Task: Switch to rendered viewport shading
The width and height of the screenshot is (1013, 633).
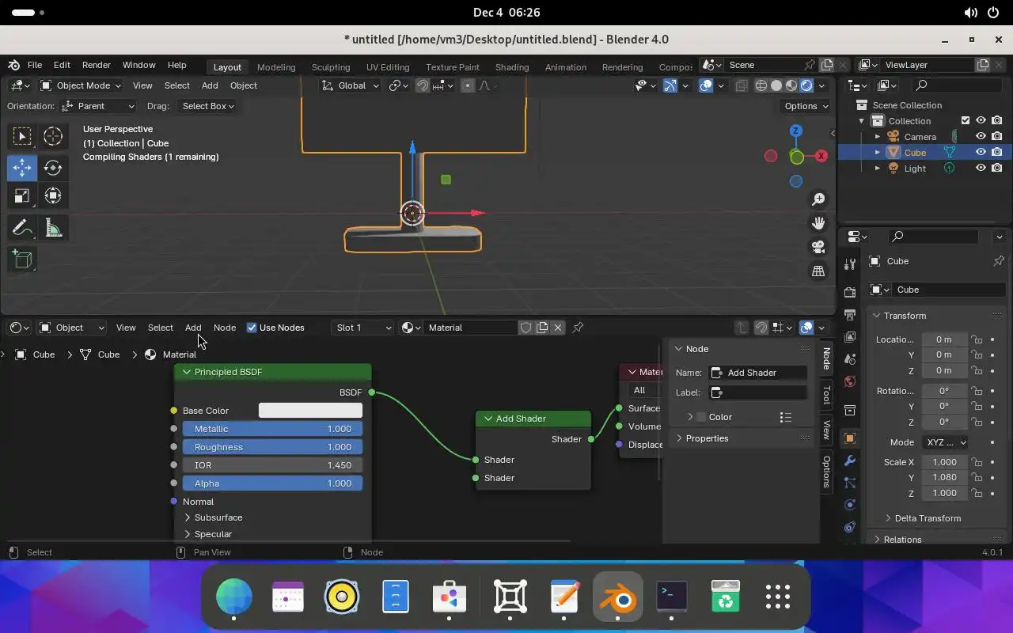Action: 806,85
